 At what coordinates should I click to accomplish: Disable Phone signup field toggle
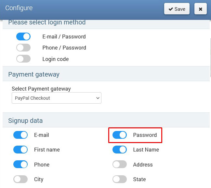pos(20,165)
